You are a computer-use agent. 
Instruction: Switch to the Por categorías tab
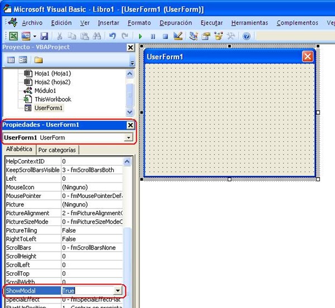57,150
